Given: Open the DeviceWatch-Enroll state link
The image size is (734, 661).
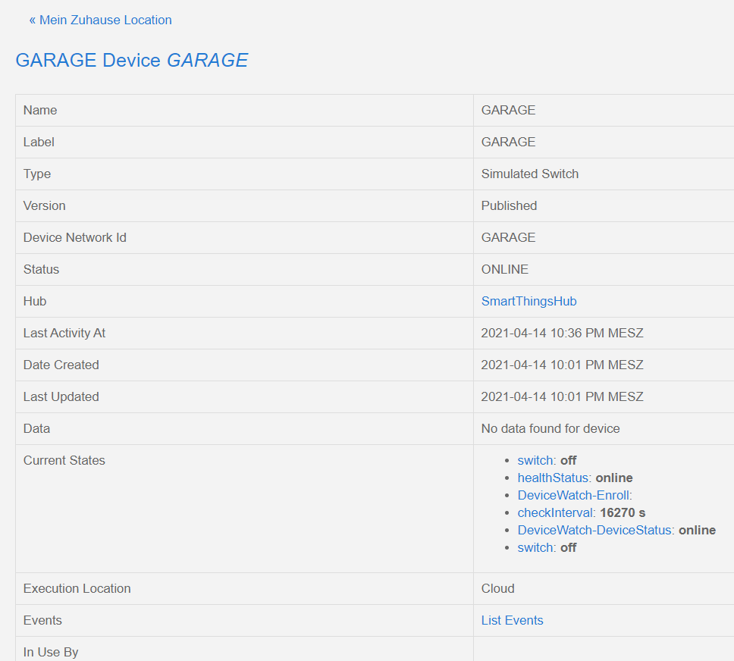Looking at the screenshot, I should (572, 495).
